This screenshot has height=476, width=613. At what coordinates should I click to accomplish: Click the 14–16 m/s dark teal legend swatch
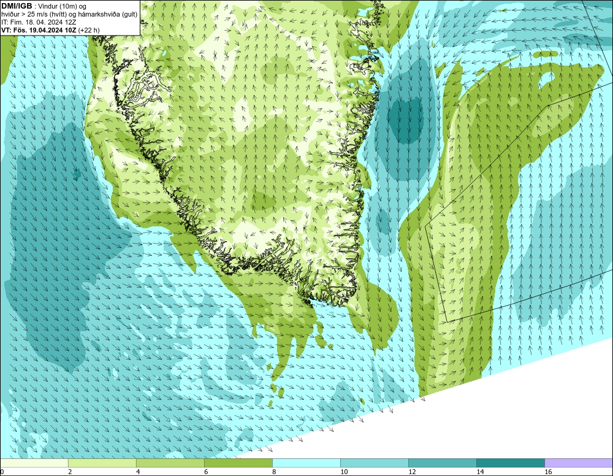pyautogui.click(x=511, y=463)
